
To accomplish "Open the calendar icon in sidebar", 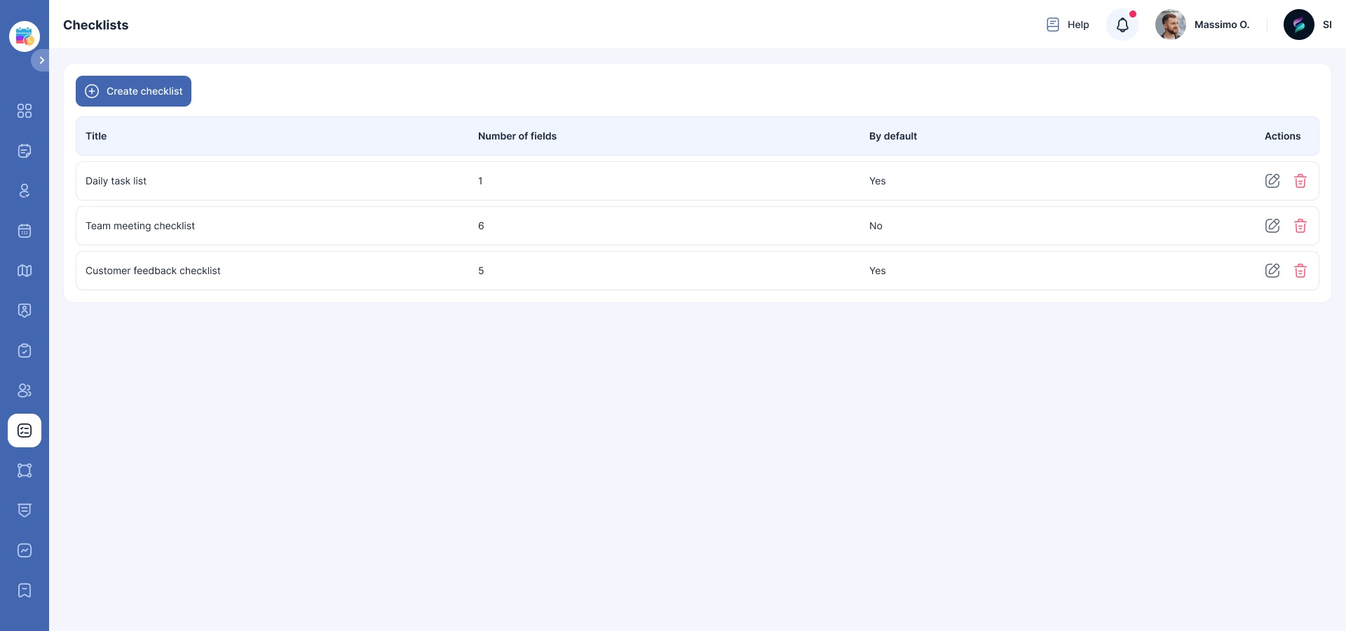I will click(25, 231).
